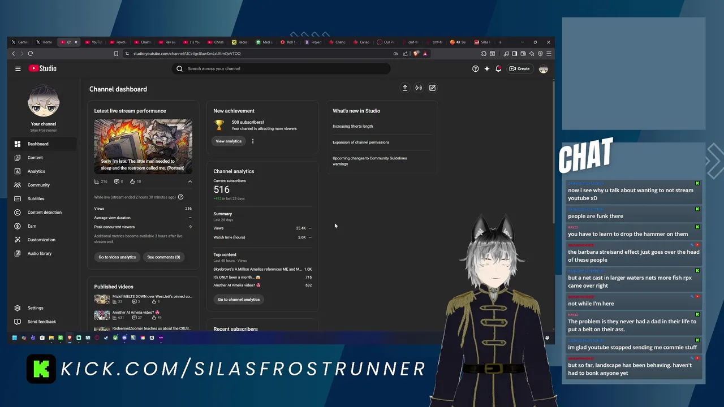Click the Create post pencil icon
The width and height of the screenshot is (724, 407).
432,88
